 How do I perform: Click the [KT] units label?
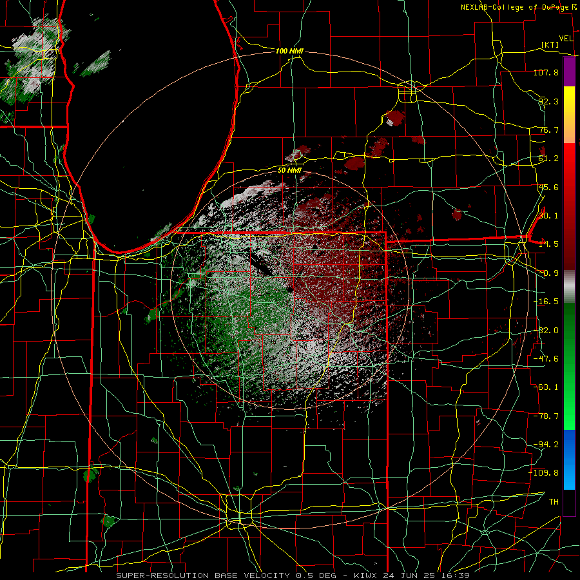click(550, 44)
